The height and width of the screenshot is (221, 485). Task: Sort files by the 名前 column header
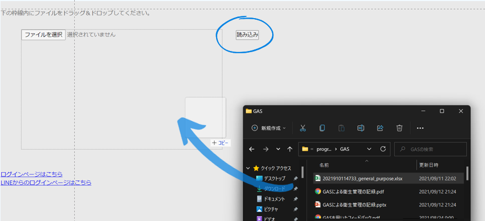(x=324, y=165)
